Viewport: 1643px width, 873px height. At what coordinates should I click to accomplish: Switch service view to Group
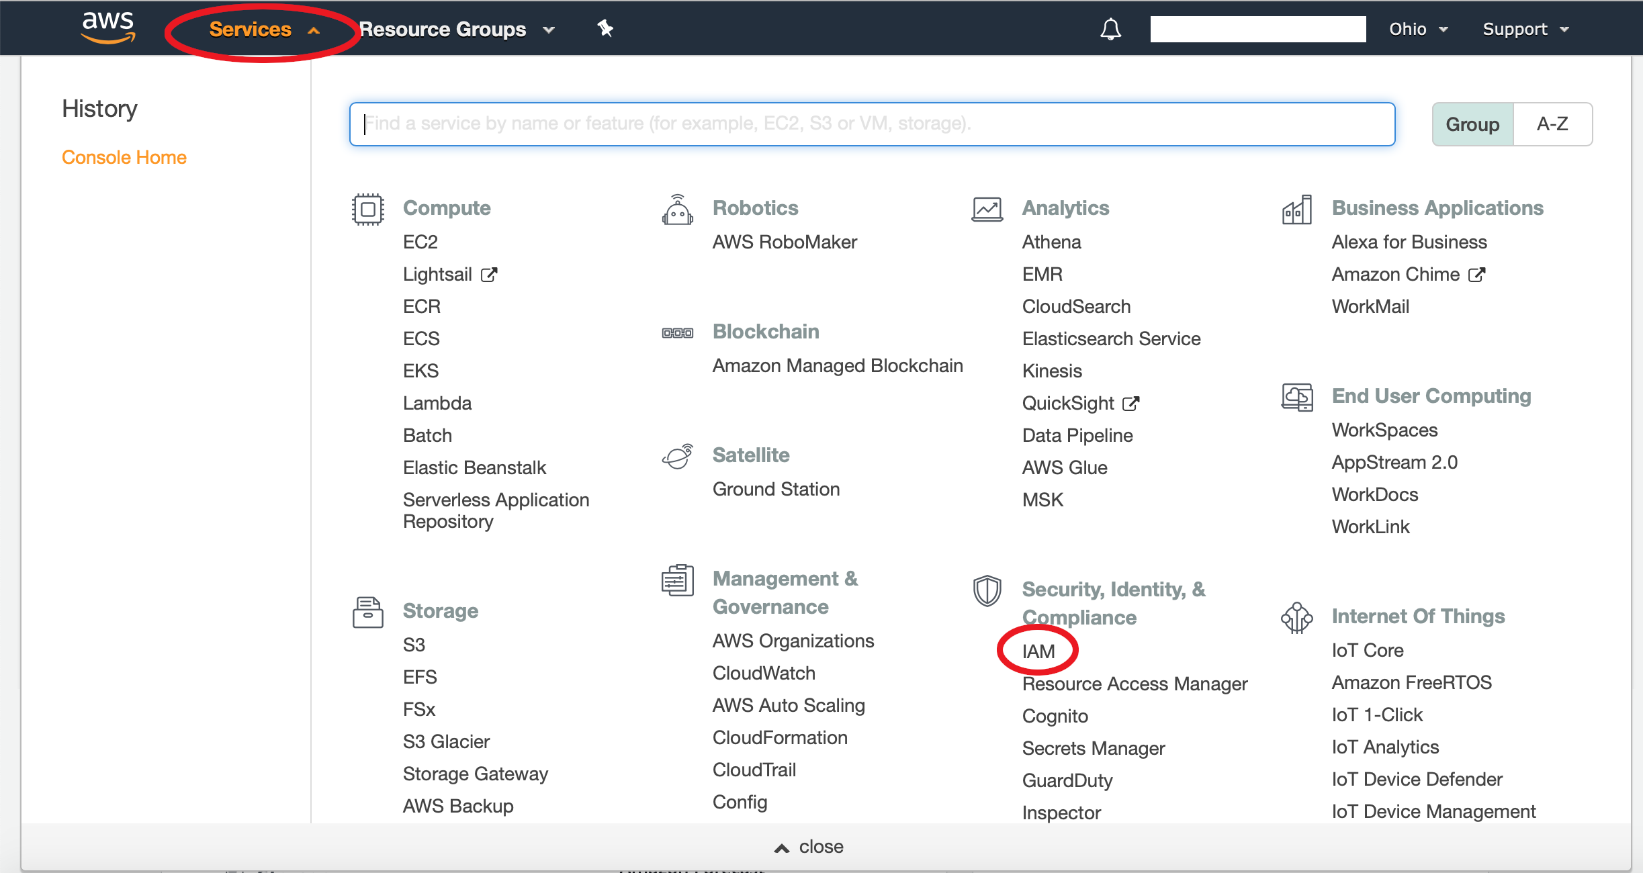click(x=1472, y=124)
